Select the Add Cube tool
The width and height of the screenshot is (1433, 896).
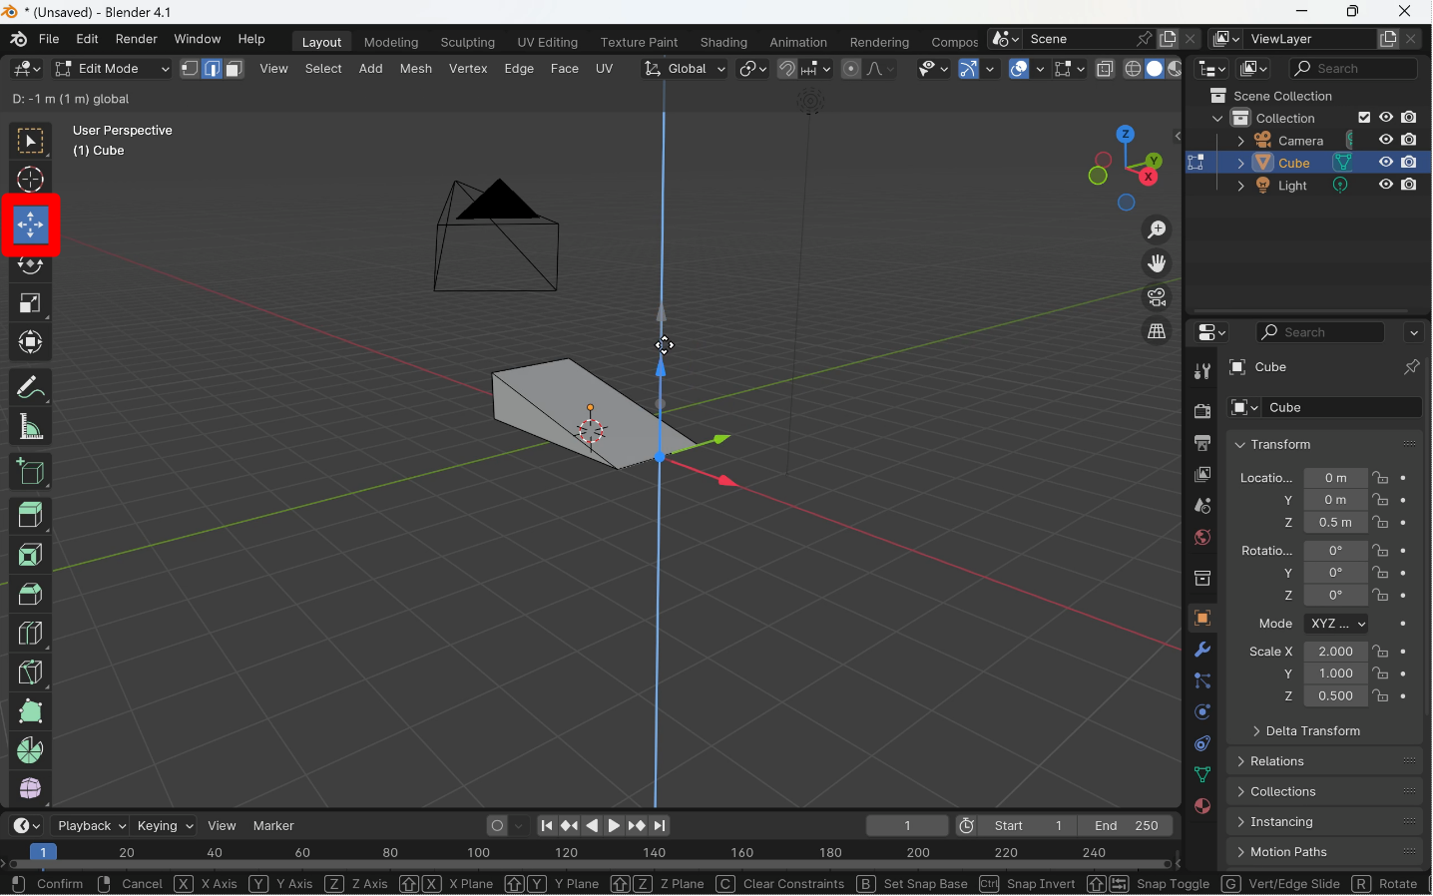[30, 472]
